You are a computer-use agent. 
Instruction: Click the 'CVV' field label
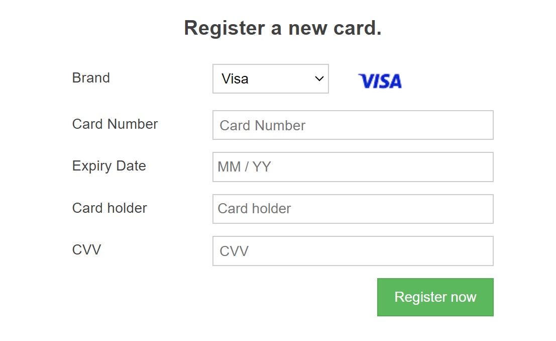(x=86, y=249)
